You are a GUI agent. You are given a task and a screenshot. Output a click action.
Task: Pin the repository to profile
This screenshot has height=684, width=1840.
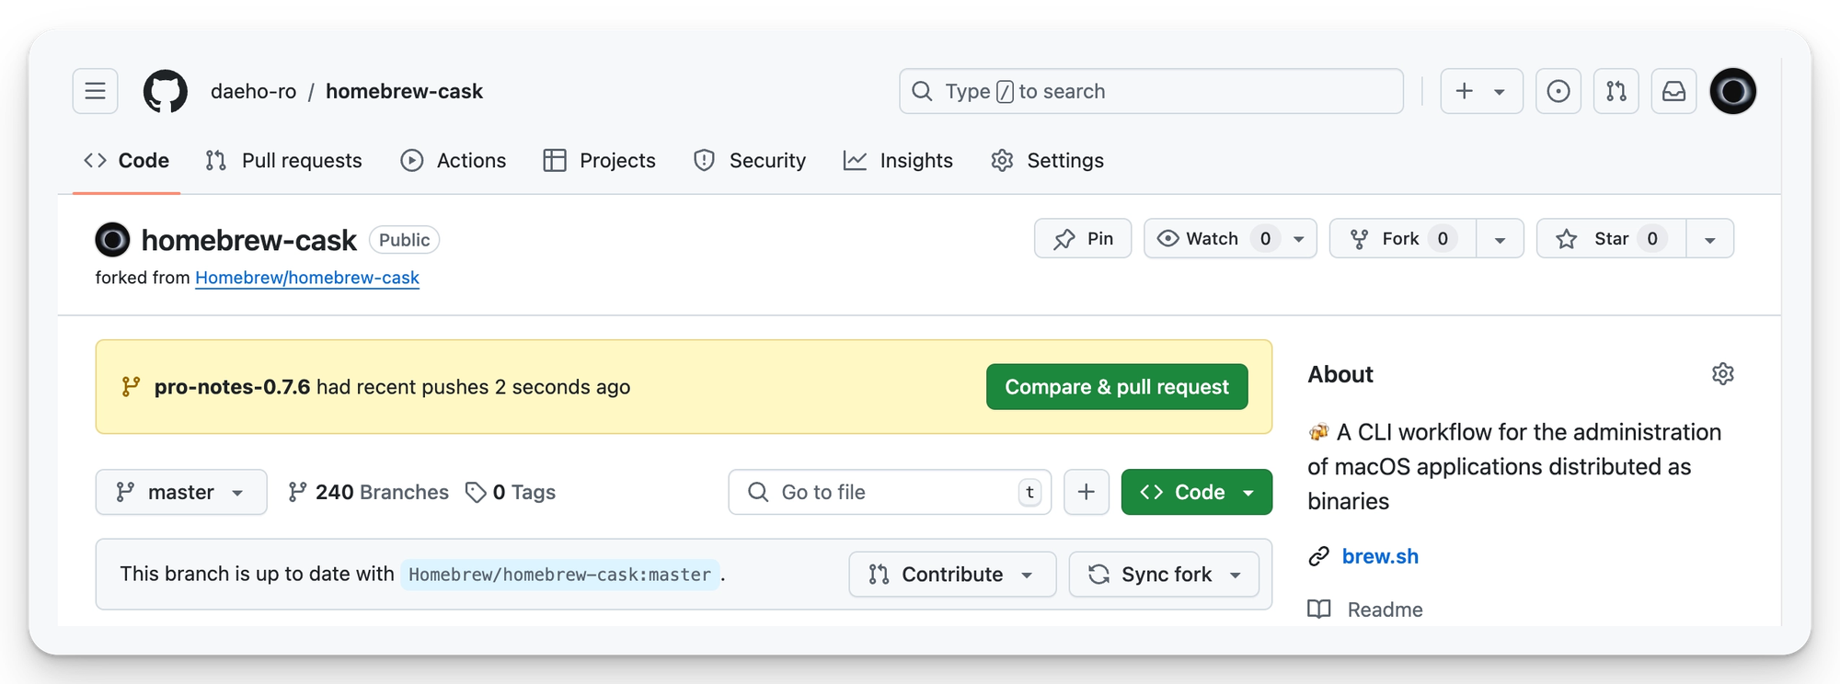[1083, 239]
